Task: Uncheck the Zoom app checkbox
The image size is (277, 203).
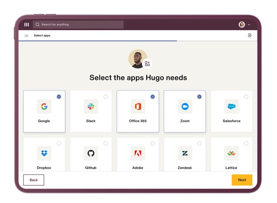Action: point(199,97)
